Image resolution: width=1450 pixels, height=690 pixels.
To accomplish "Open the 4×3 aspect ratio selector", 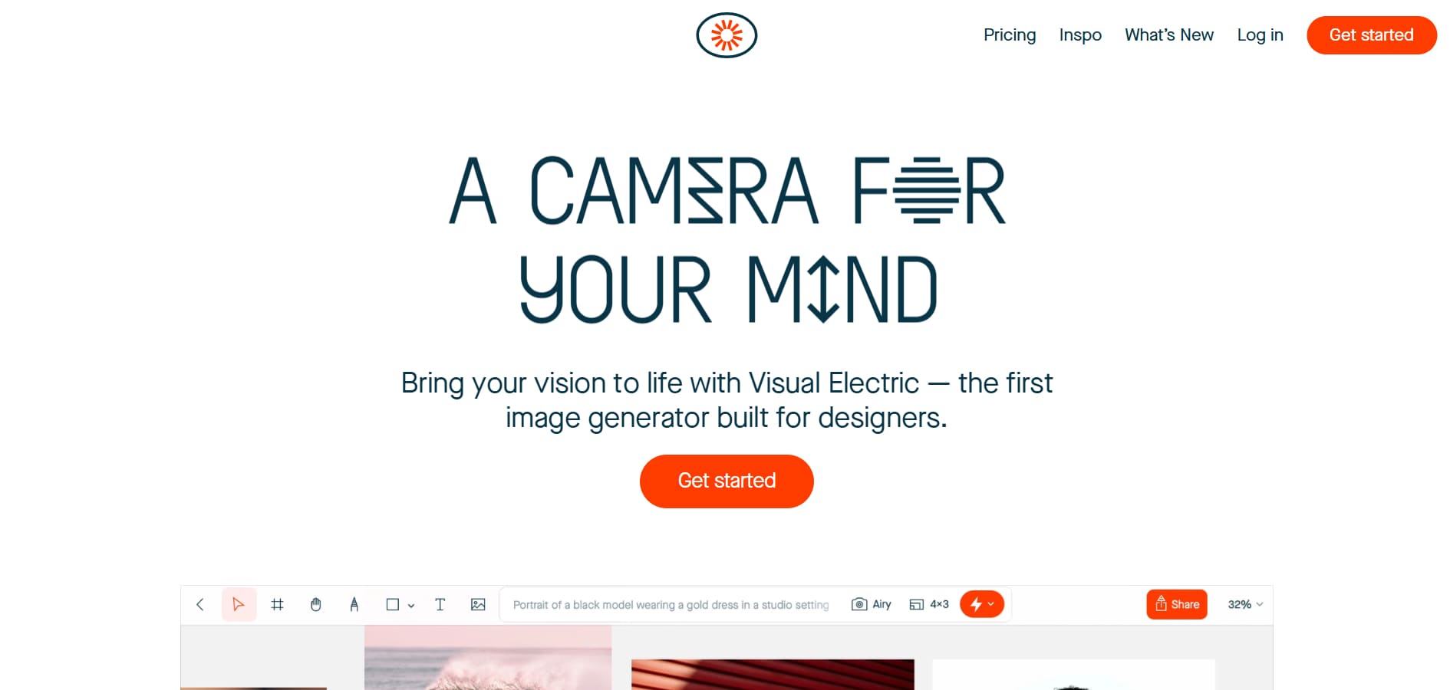I will point(929,604).
